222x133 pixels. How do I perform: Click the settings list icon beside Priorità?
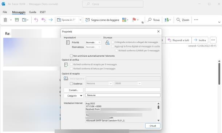pos(68,43)
